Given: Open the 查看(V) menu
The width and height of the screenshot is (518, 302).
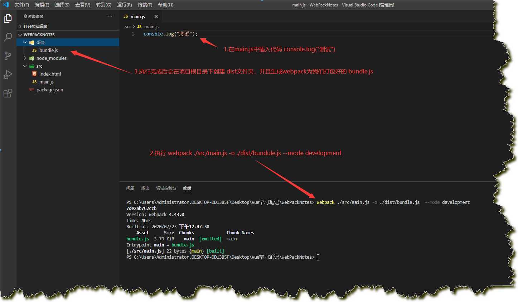Looking at the screenshot, I should tap(83, 5).
